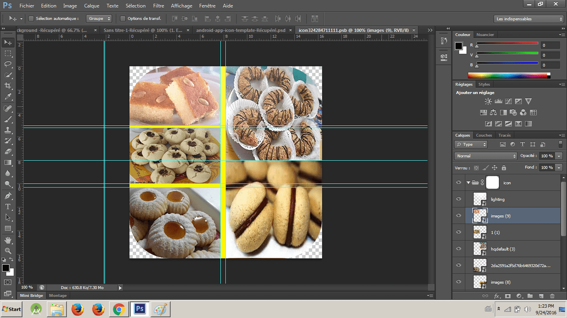This screenshot has width=567, height=318.
Task: Check the Options de transf. checkbox
Action: coord(123,19)
